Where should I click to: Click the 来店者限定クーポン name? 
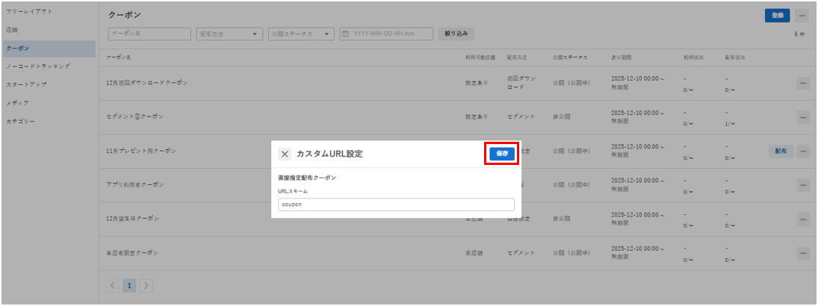131,253
